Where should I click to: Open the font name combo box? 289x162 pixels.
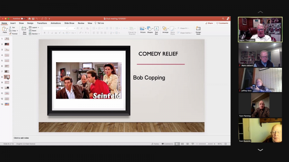point(55,28)
